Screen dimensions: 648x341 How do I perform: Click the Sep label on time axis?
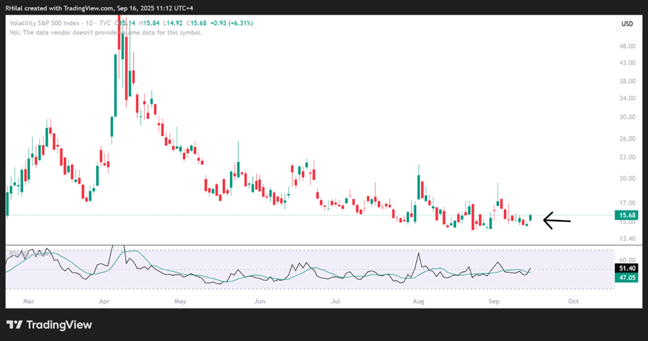494,302
